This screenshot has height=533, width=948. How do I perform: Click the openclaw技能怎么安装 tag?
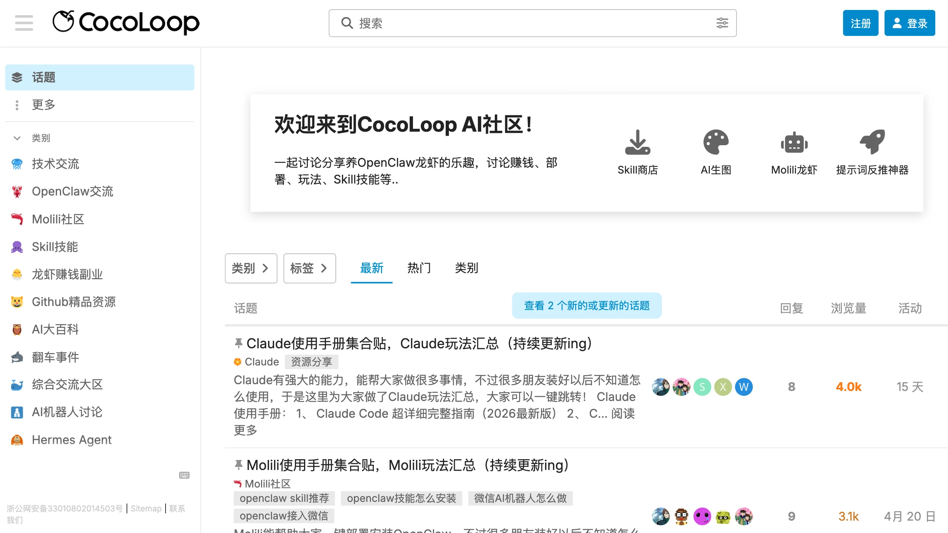click(x=401, y=498)
